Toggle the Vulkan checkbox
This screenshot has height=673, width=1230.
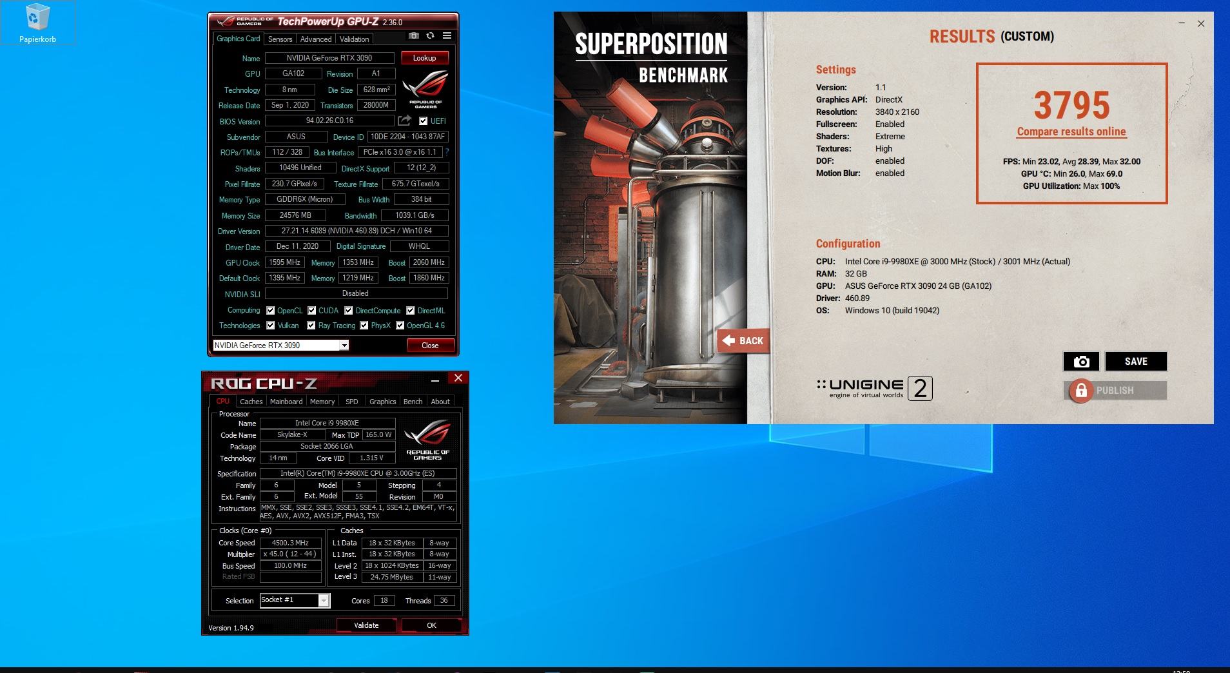tap(271, 326)
